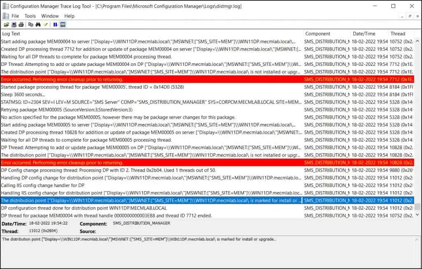
Task: Restore down the inner document window
Action: click(410, 16)
